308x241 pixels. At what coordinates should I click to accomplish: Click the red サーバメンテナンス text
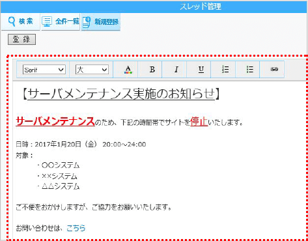point(55,121)
